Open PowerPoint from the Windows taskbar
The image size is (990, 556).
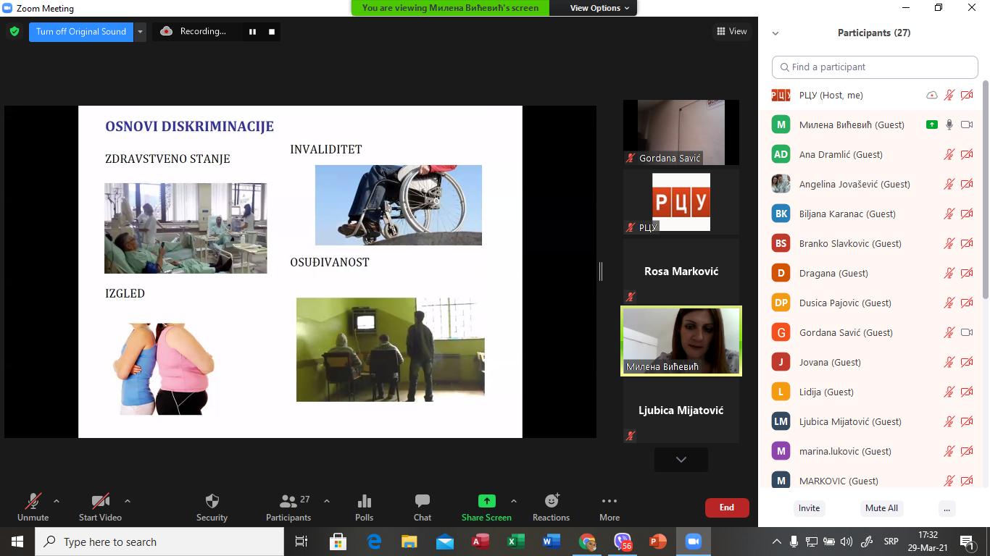(x=657, y=542)
